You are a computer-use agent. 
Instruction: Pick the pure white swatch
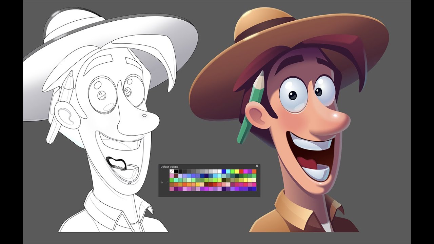[x=220, y=171]
